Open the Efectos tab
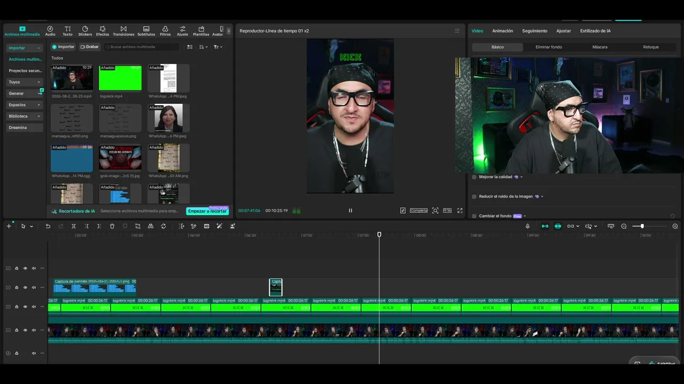Image resolution: width=684 pixels, height=384 pixels. (103, 31)
